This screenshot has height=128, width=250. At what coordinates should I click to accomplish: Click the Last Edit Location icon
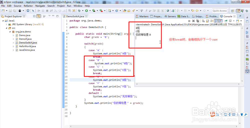192,11
